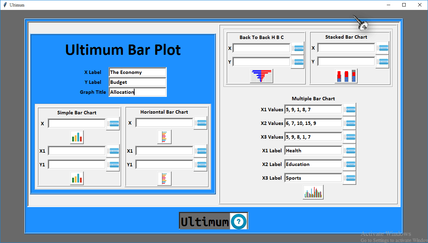Plot simple bar chart icon below Y1 field

click(x=77, y=178)
